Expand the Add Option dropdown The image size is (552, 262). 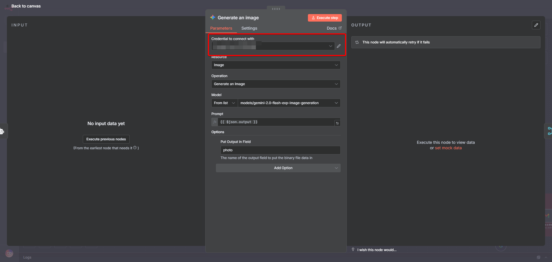(278, 168)
